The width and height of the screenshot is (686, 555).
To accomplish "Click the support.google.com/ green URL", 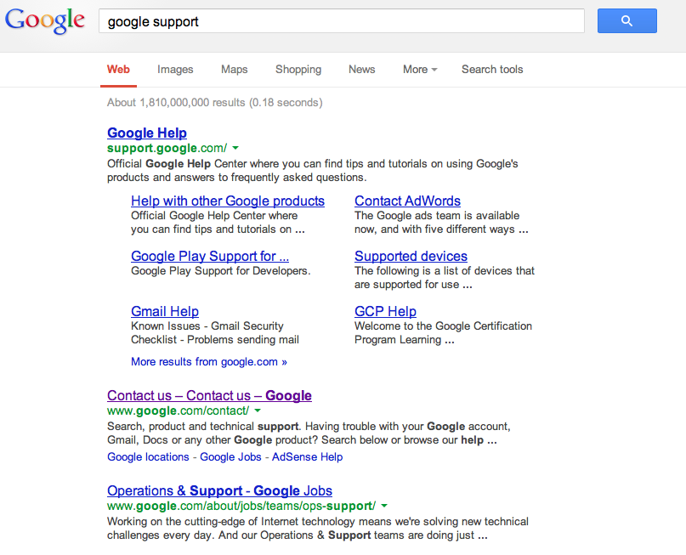I will [167, 148].
